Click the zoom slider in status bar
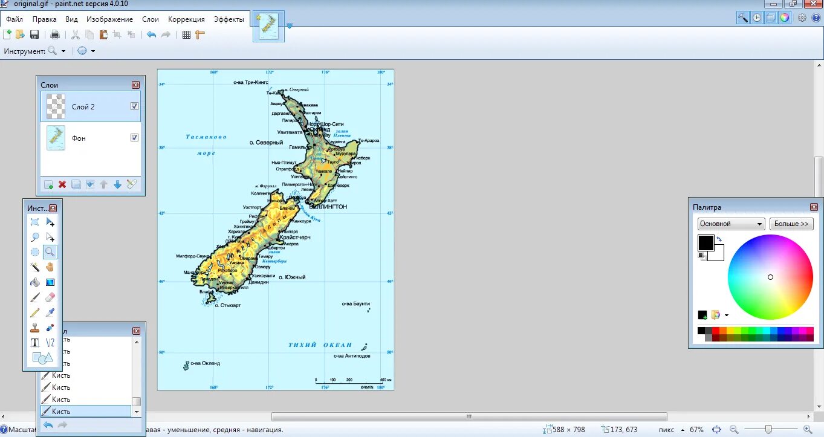 point(768,430)
